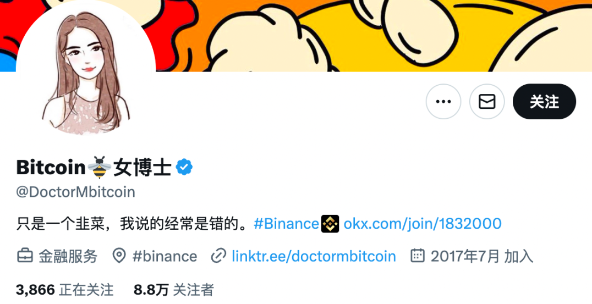
Task: Click the briefcase icon beside 金融服务
Action: point(25,256)
